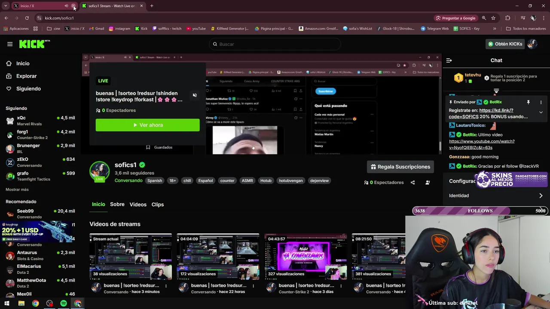Click Regala Suscripciones button
This screenshot has width=550, height=309.
(400, 167)
